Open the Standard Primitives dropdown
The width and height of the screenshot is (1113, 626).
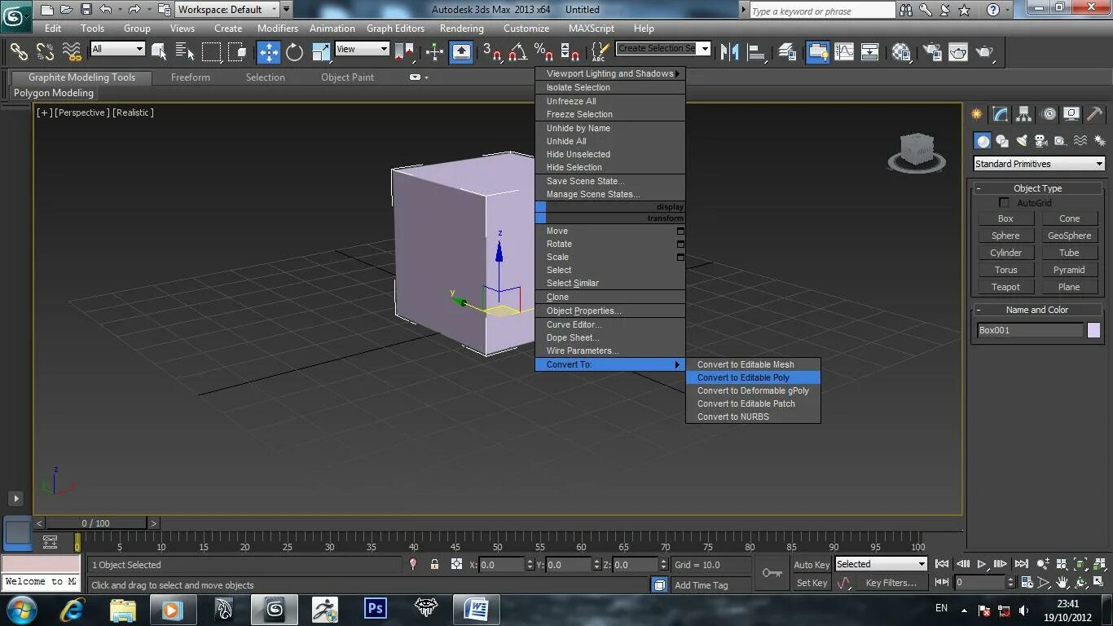1039,164
